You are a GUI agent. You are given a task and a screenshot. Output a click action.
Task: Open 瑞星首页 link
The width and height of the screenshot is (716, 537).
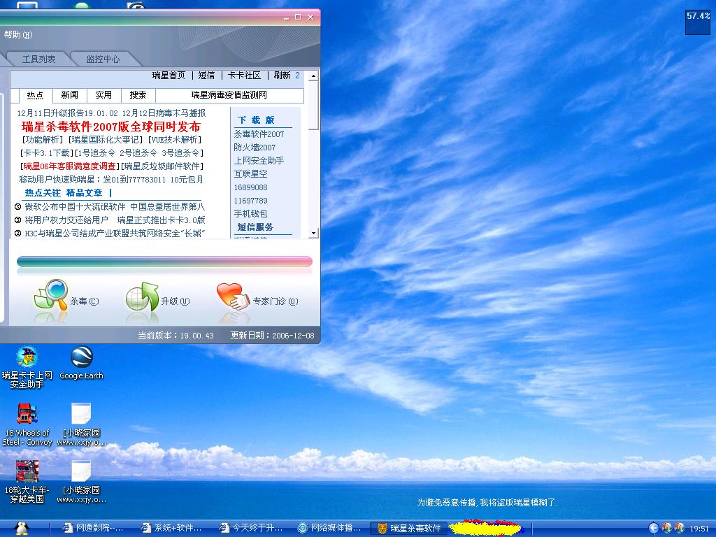pos(169,76)
